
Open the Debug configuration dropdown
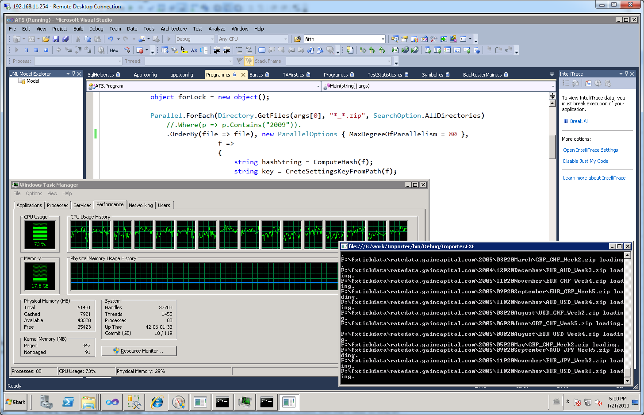(211, 39)
